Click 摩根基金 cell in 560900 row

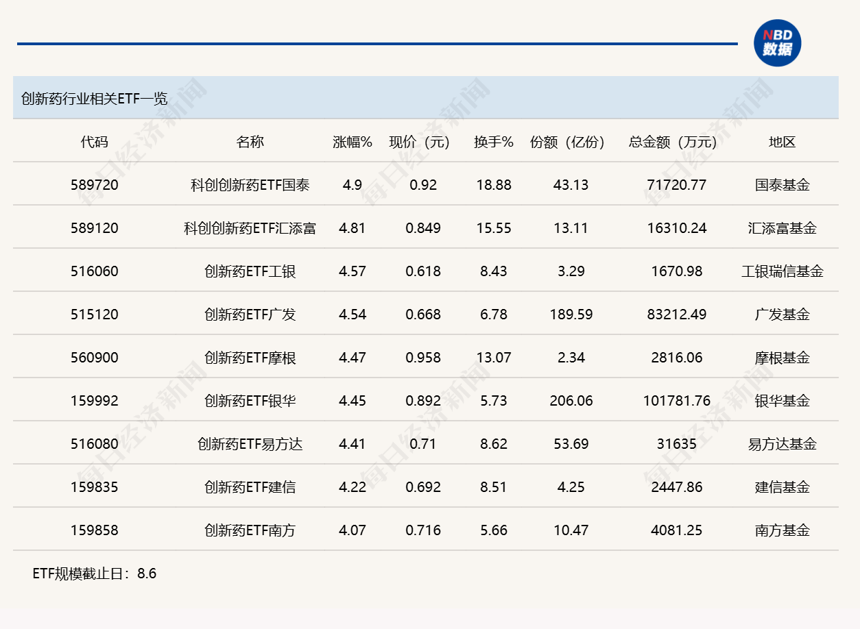click(x=783, y=358)
